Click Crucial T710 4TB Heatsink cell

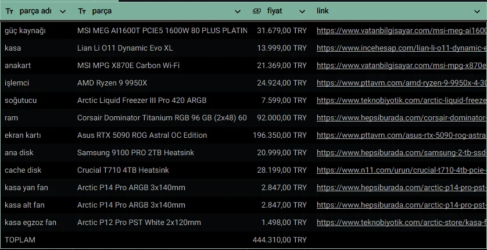point(161,170)
